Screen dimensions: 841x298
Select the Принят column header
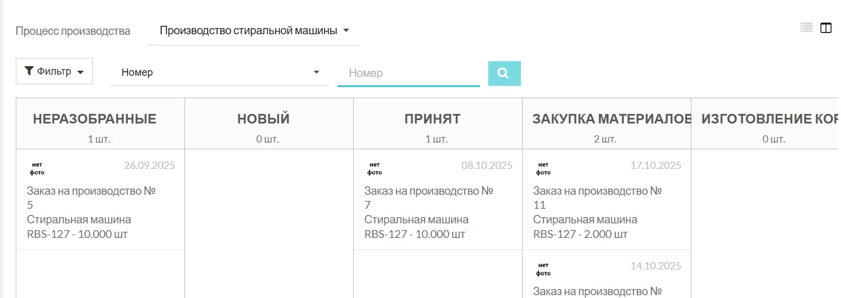(x=432, y=119)
